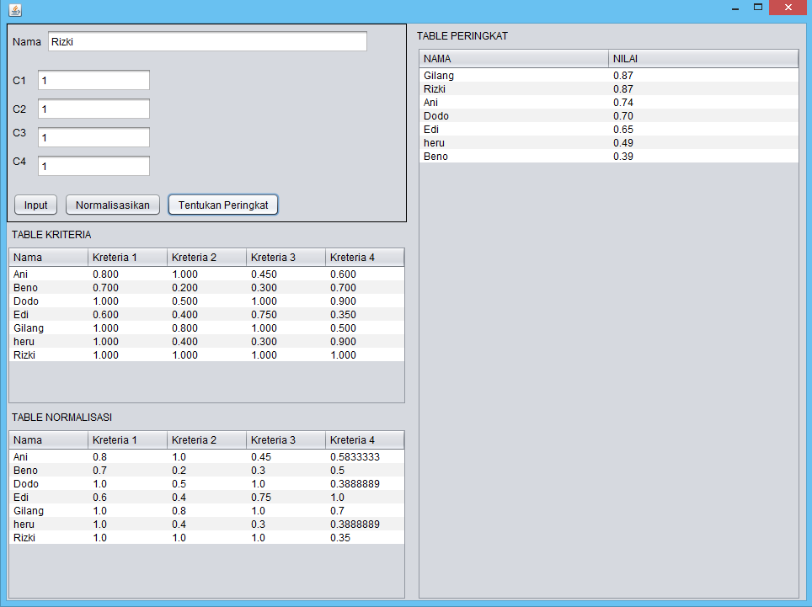
Task: Select the Beno row in Table Peringkat
Action: click(x=609, y=157)
